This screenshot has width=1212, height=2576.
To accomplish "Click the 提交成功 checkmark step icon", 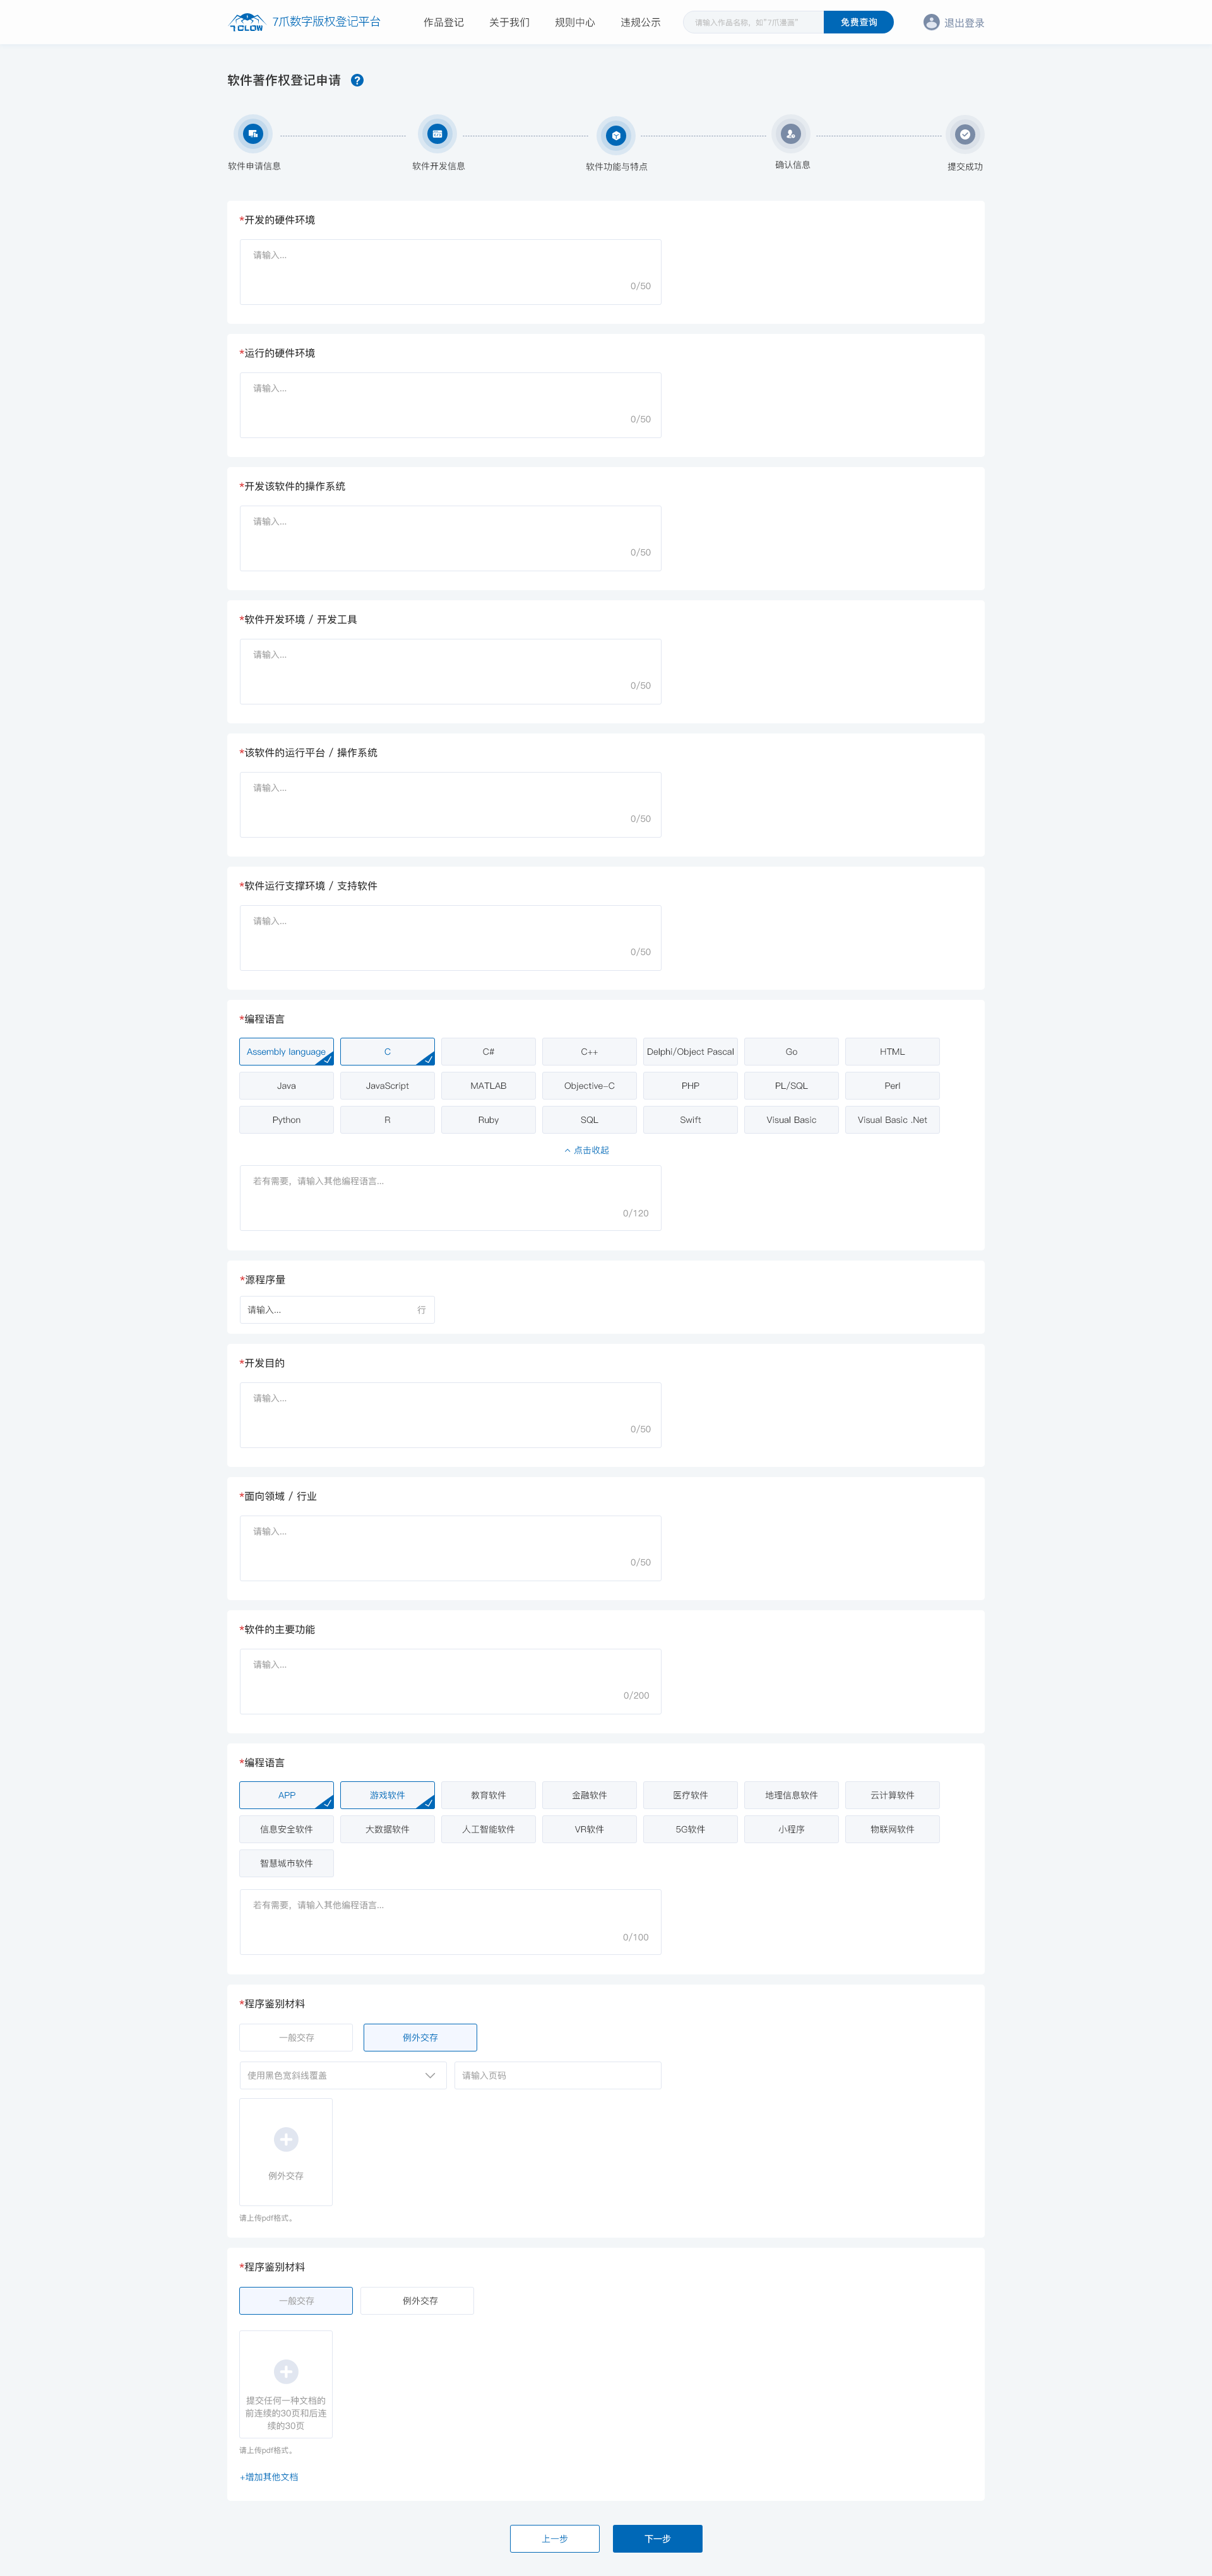I will coord(964,134).
